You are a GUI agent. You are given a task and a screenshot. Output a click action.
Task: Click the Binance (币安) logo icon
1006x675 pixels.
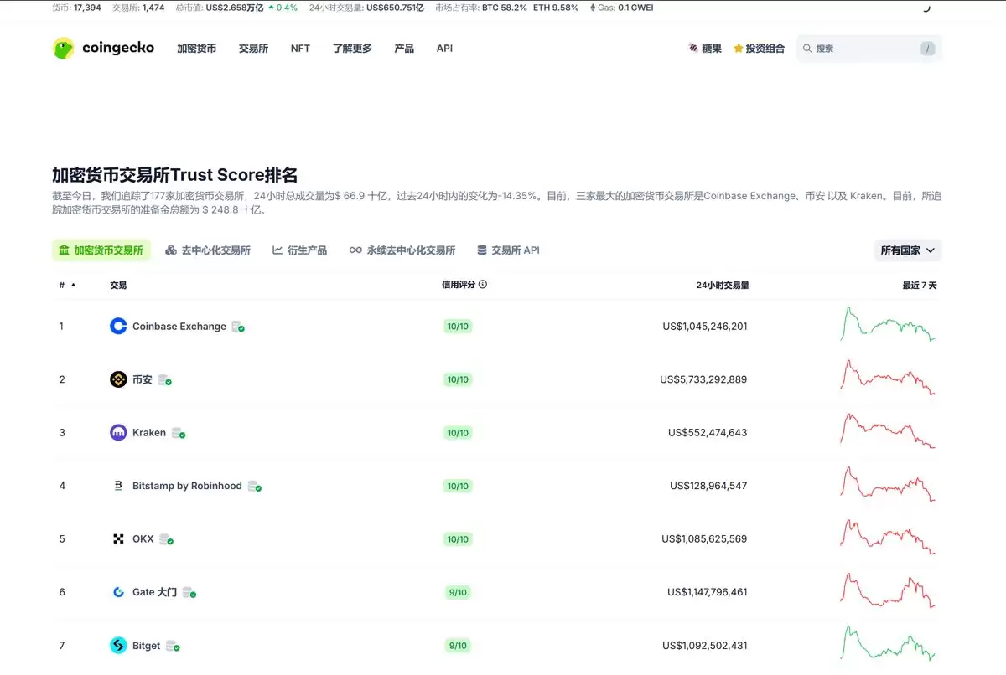118,379
